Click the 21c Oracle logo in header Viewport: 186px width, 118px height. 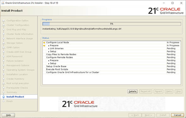(166, 11)
